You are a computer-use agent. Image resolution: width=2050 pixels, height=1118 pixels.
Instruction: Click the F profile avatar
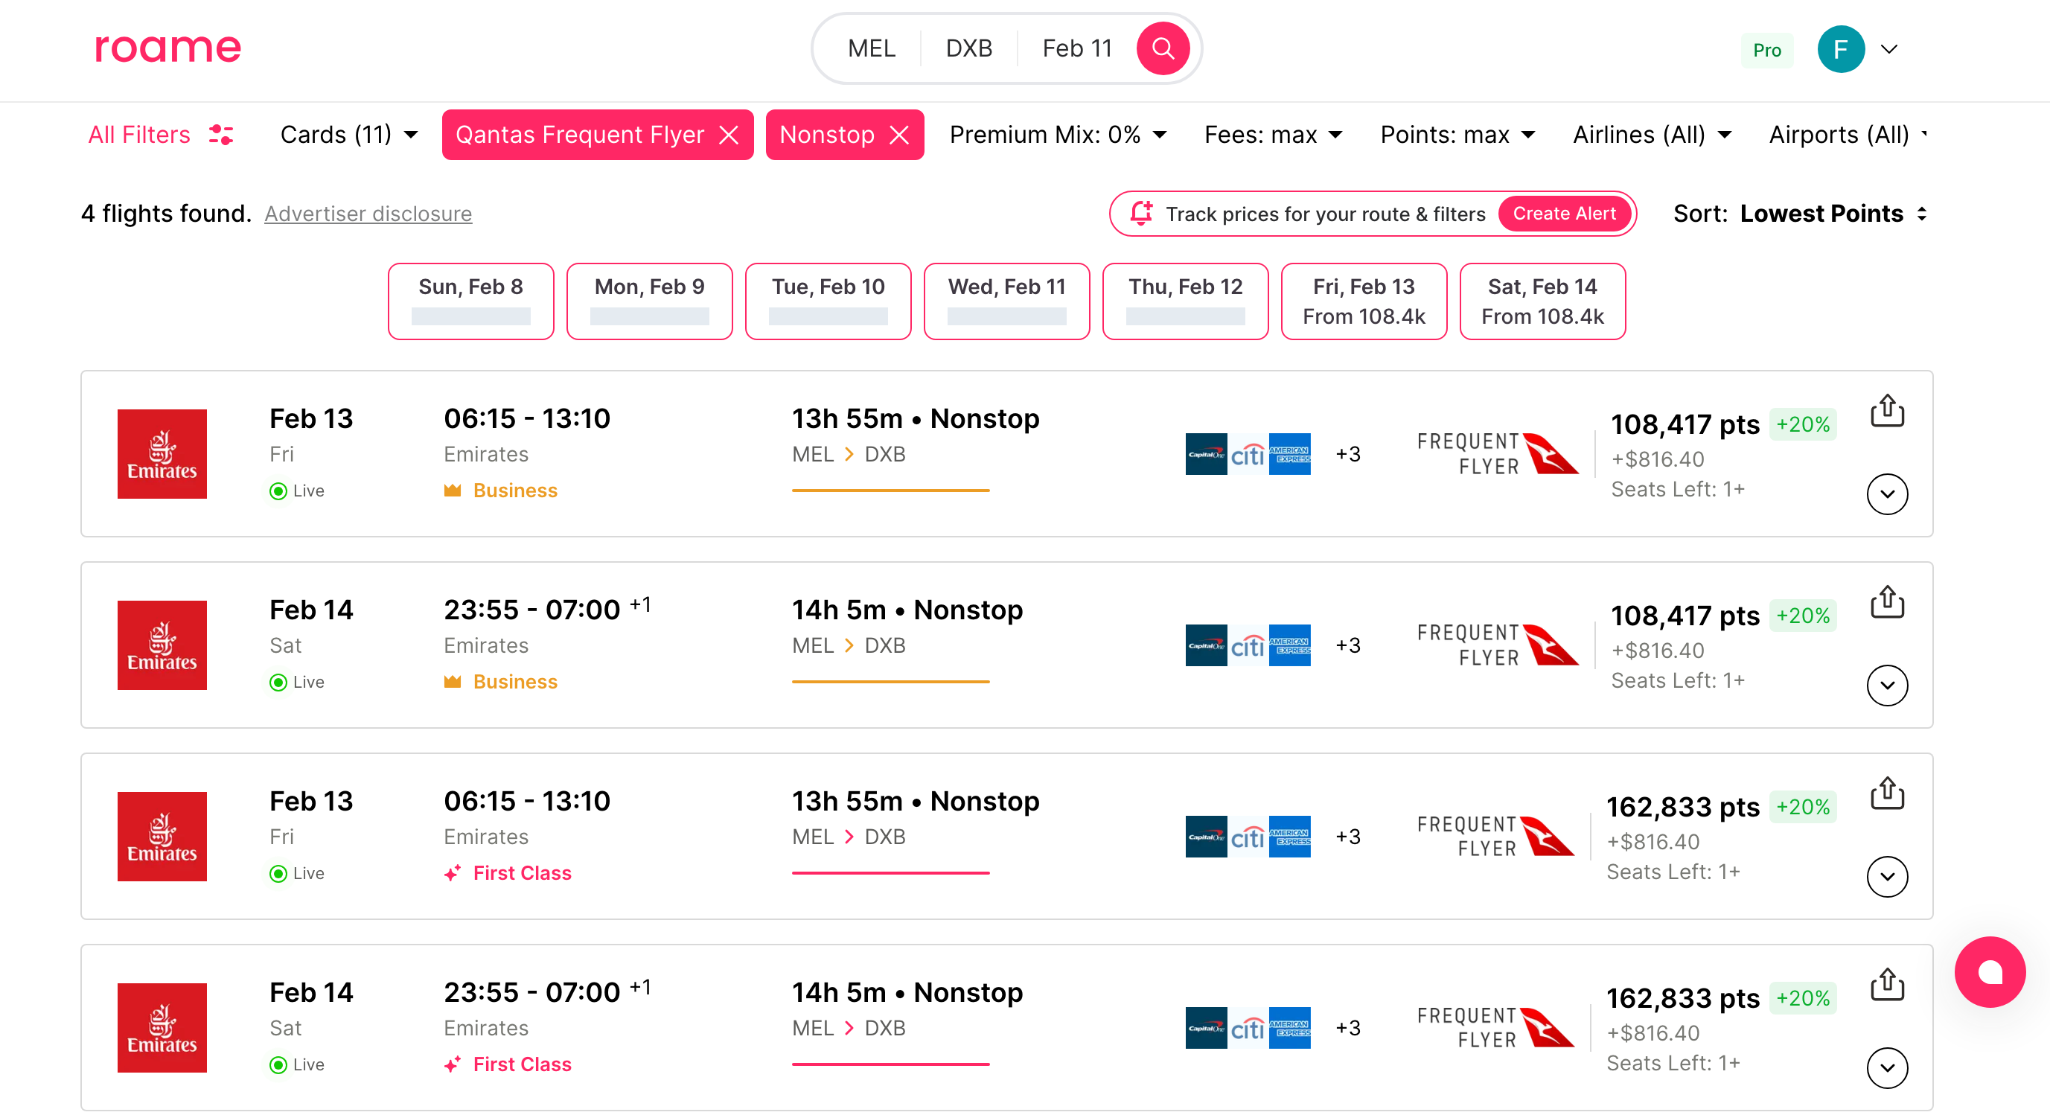point(1840,49)
